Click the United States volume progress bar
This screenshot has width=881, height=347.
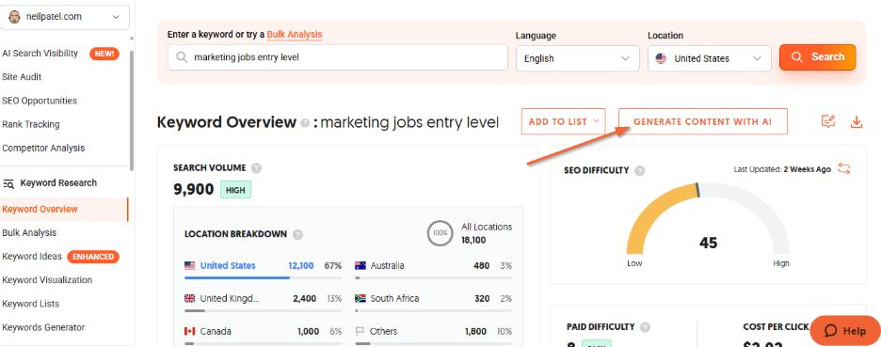[263, 277]
